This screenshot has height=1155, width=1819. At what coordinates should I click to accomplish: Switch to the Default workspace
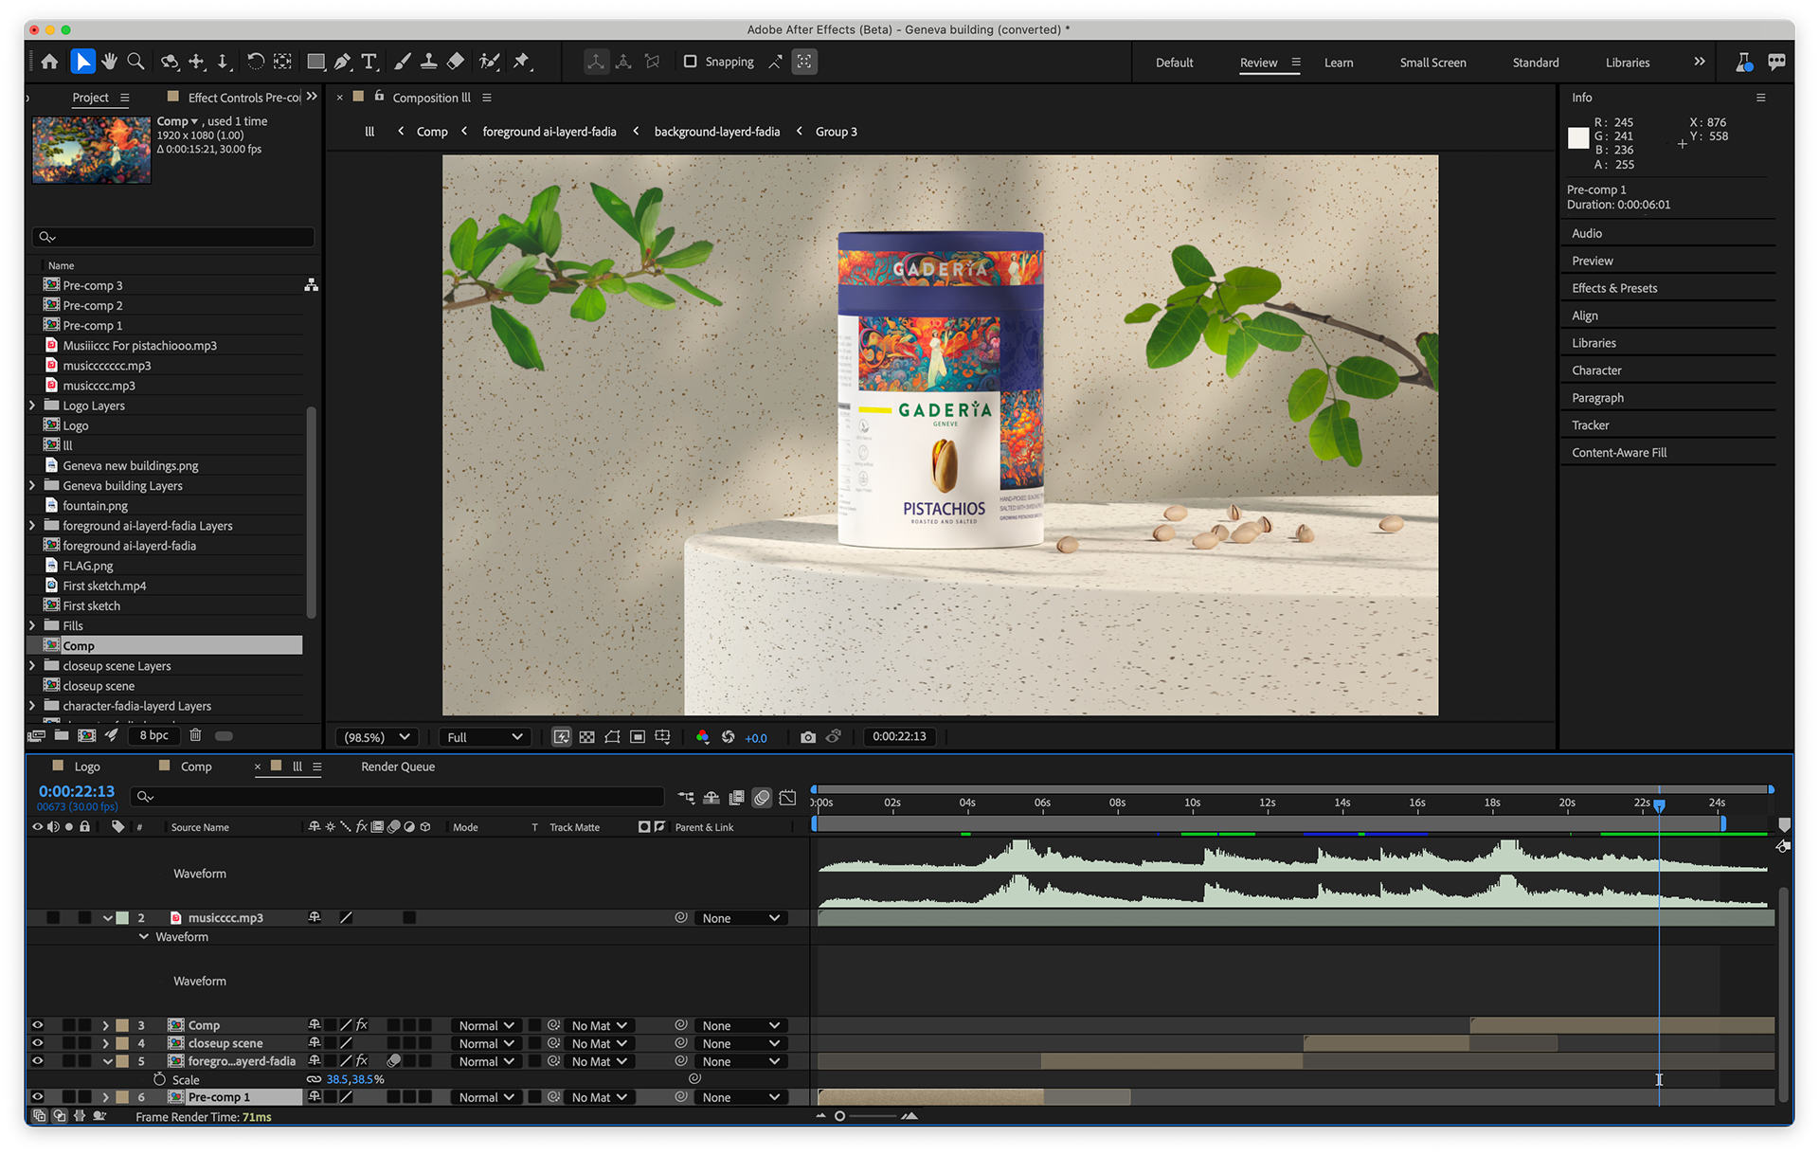[x=1174, y=63]
